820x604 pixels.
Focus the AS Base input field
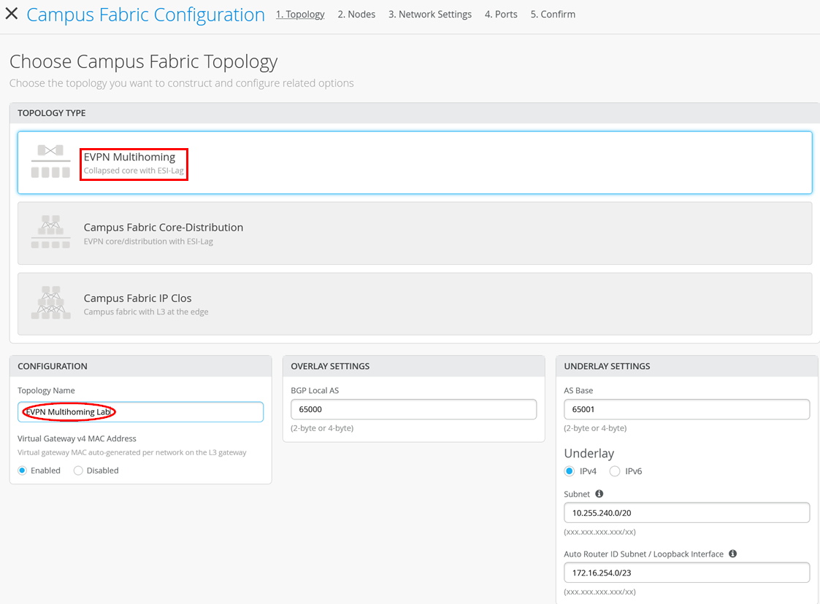pyautogui.click(x=686, y=409)
